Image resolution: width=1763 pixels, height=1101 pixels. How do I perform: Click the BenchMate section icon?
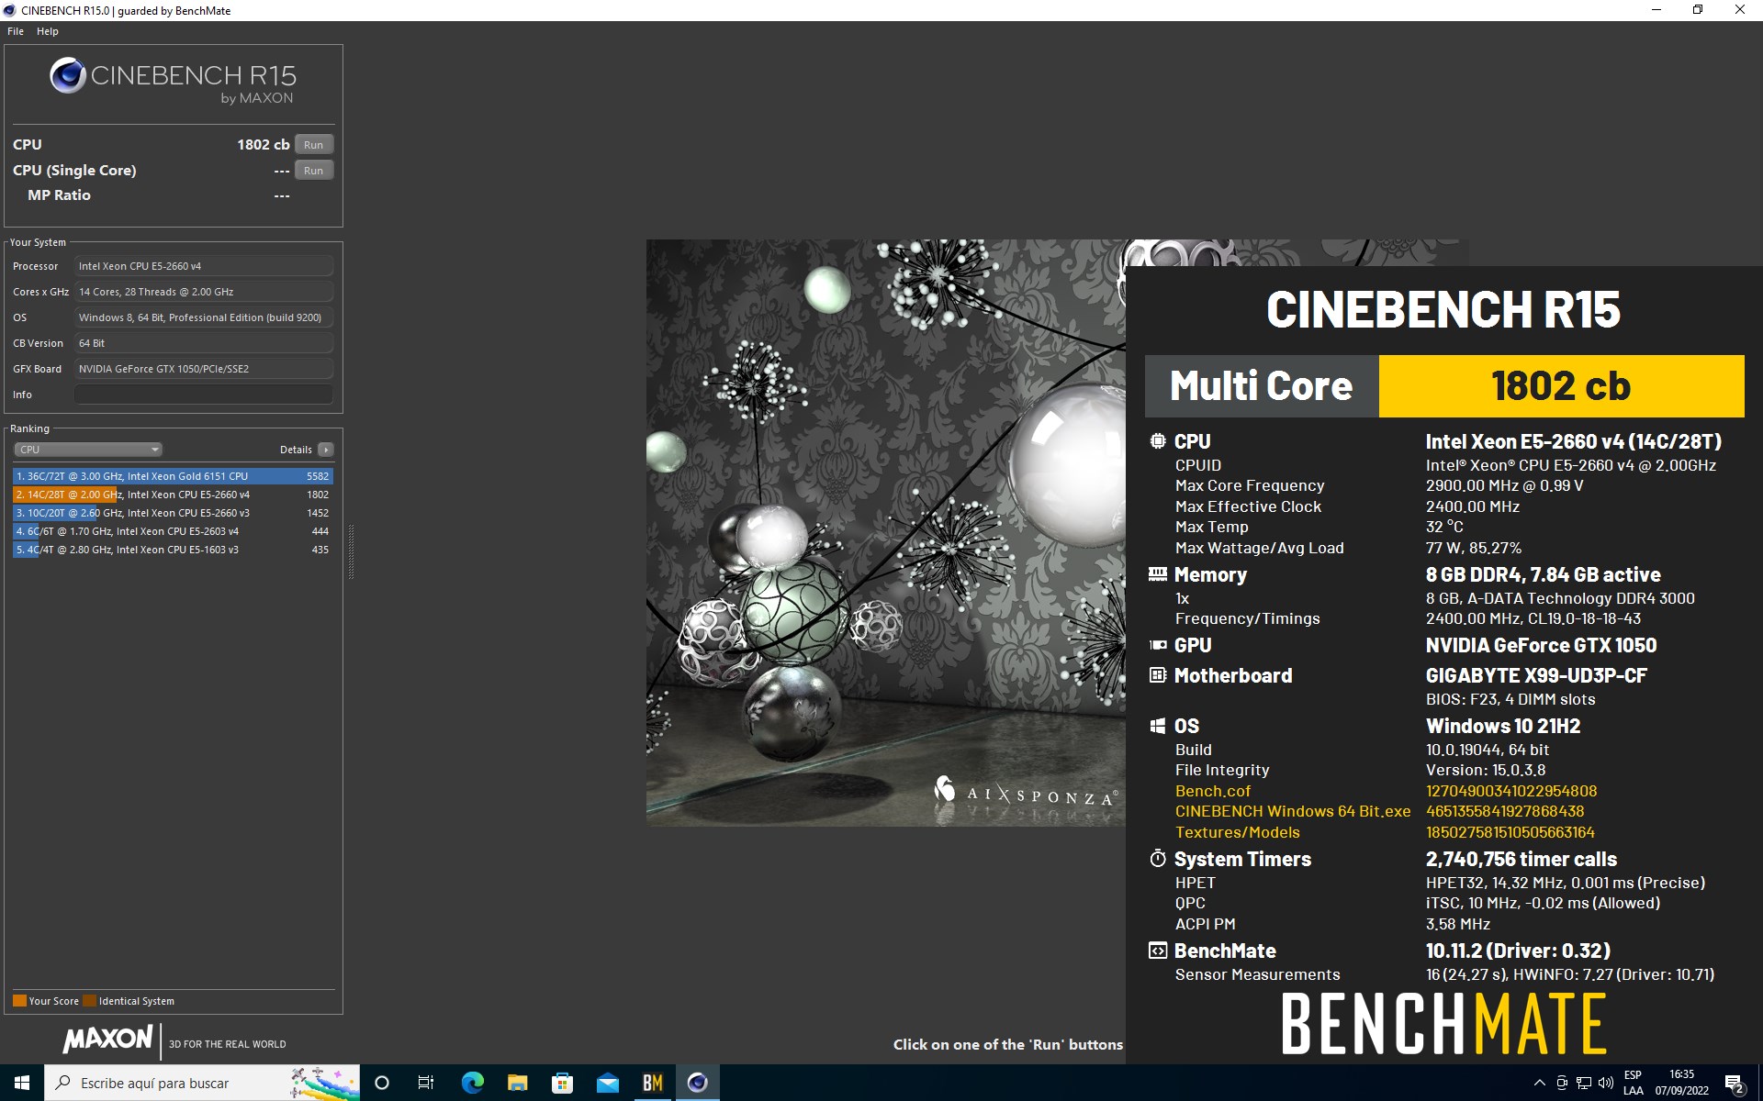click(1158, 951)
